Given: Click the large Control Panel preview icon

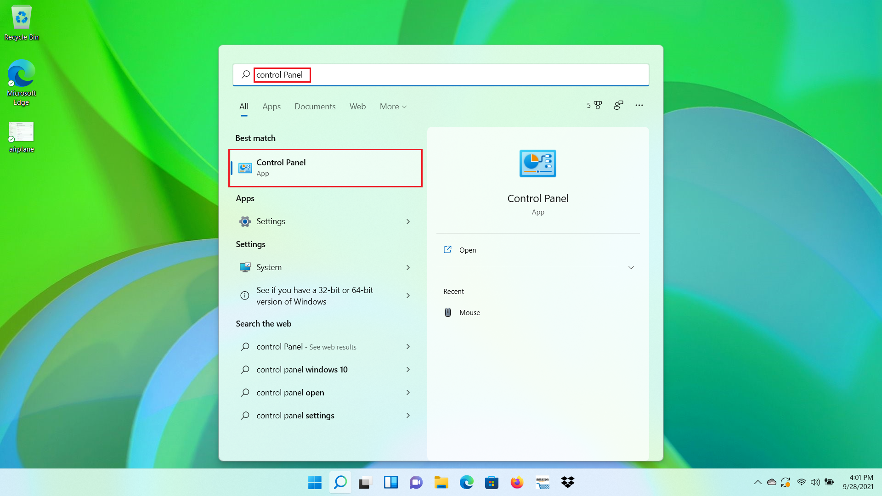Looking at the screenshot, I should (x=538, y=163).
